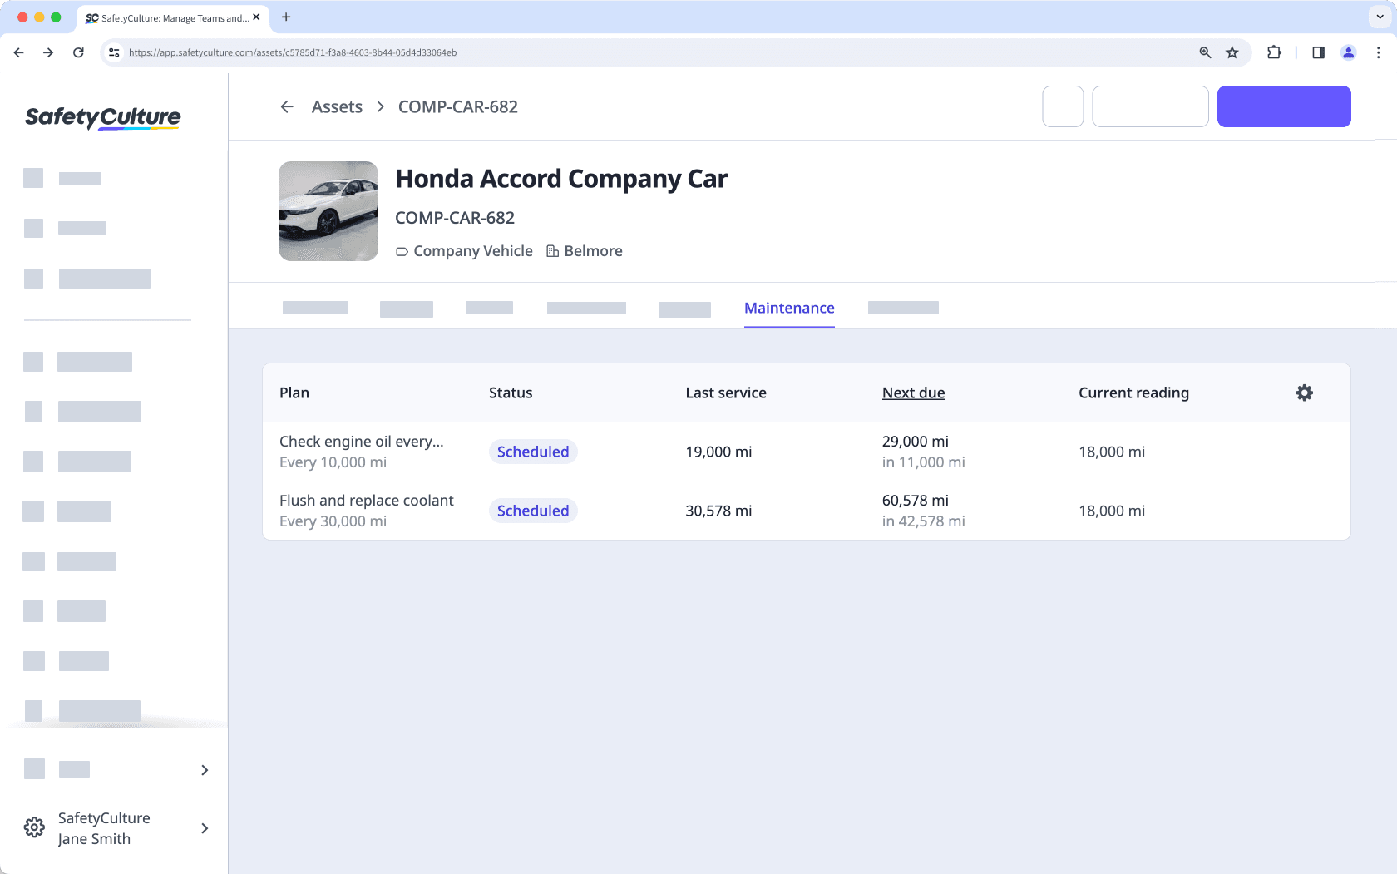
Task: Sort the table by Next due
Action: 913,393
